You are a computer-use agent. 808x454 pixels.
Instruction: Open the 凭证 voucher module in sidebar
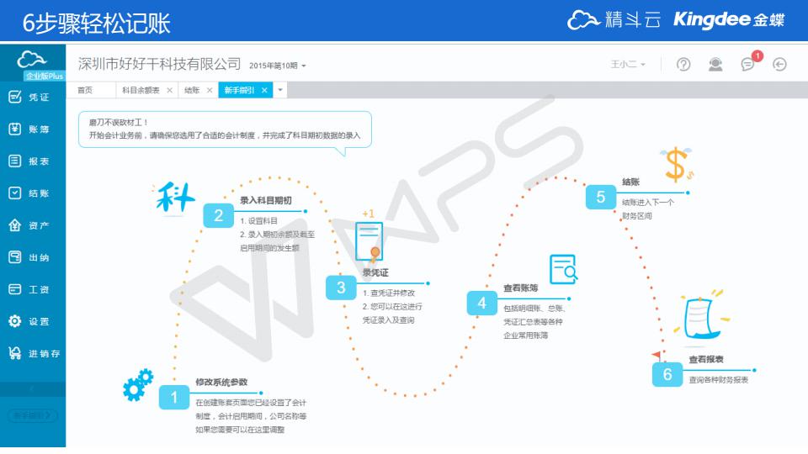(30, 98)
